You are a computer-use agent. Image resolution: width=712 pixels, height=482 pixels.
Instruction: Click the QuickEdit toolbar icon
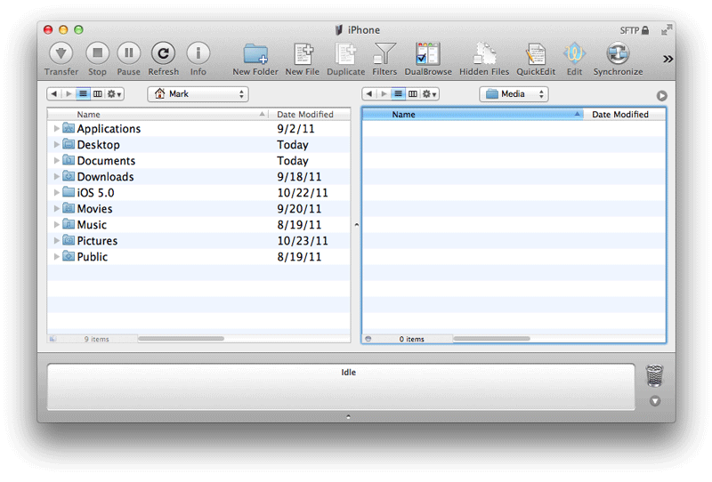535,54
